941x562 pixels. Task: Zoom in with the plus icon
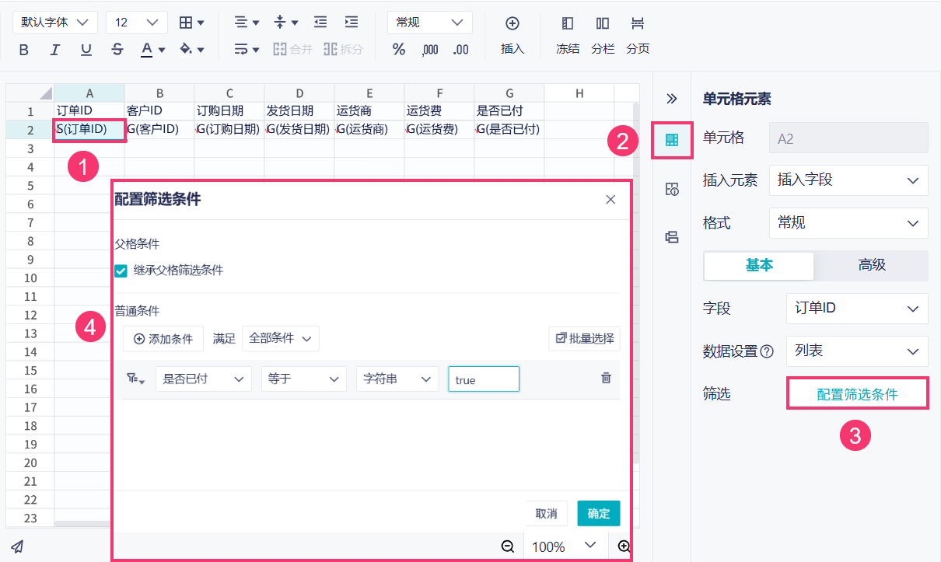624,546
